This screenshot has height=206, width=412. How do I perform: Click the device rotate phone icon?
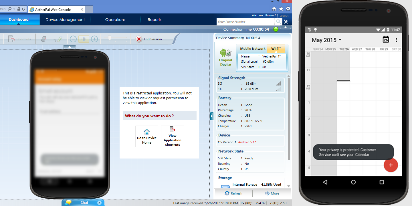point(43,39)
